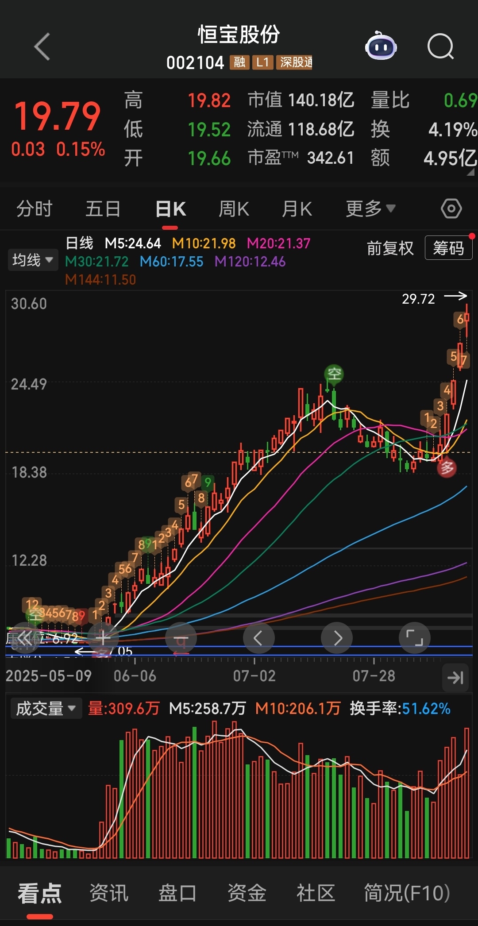
Task: Expand 更多 period options
Action: click(370, 208)
